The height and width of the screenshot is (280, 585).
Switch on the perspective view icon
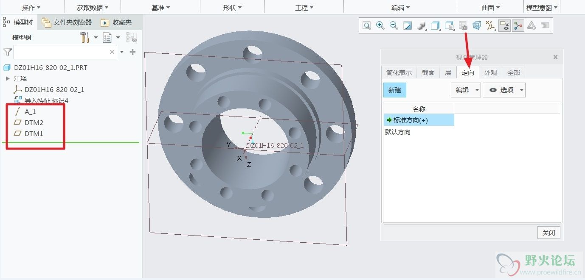(477, 26)
